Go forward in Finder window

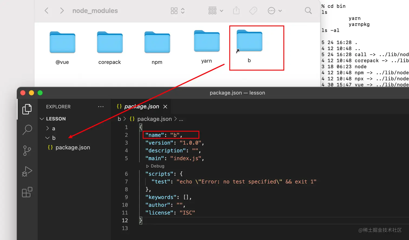(62, 11)
